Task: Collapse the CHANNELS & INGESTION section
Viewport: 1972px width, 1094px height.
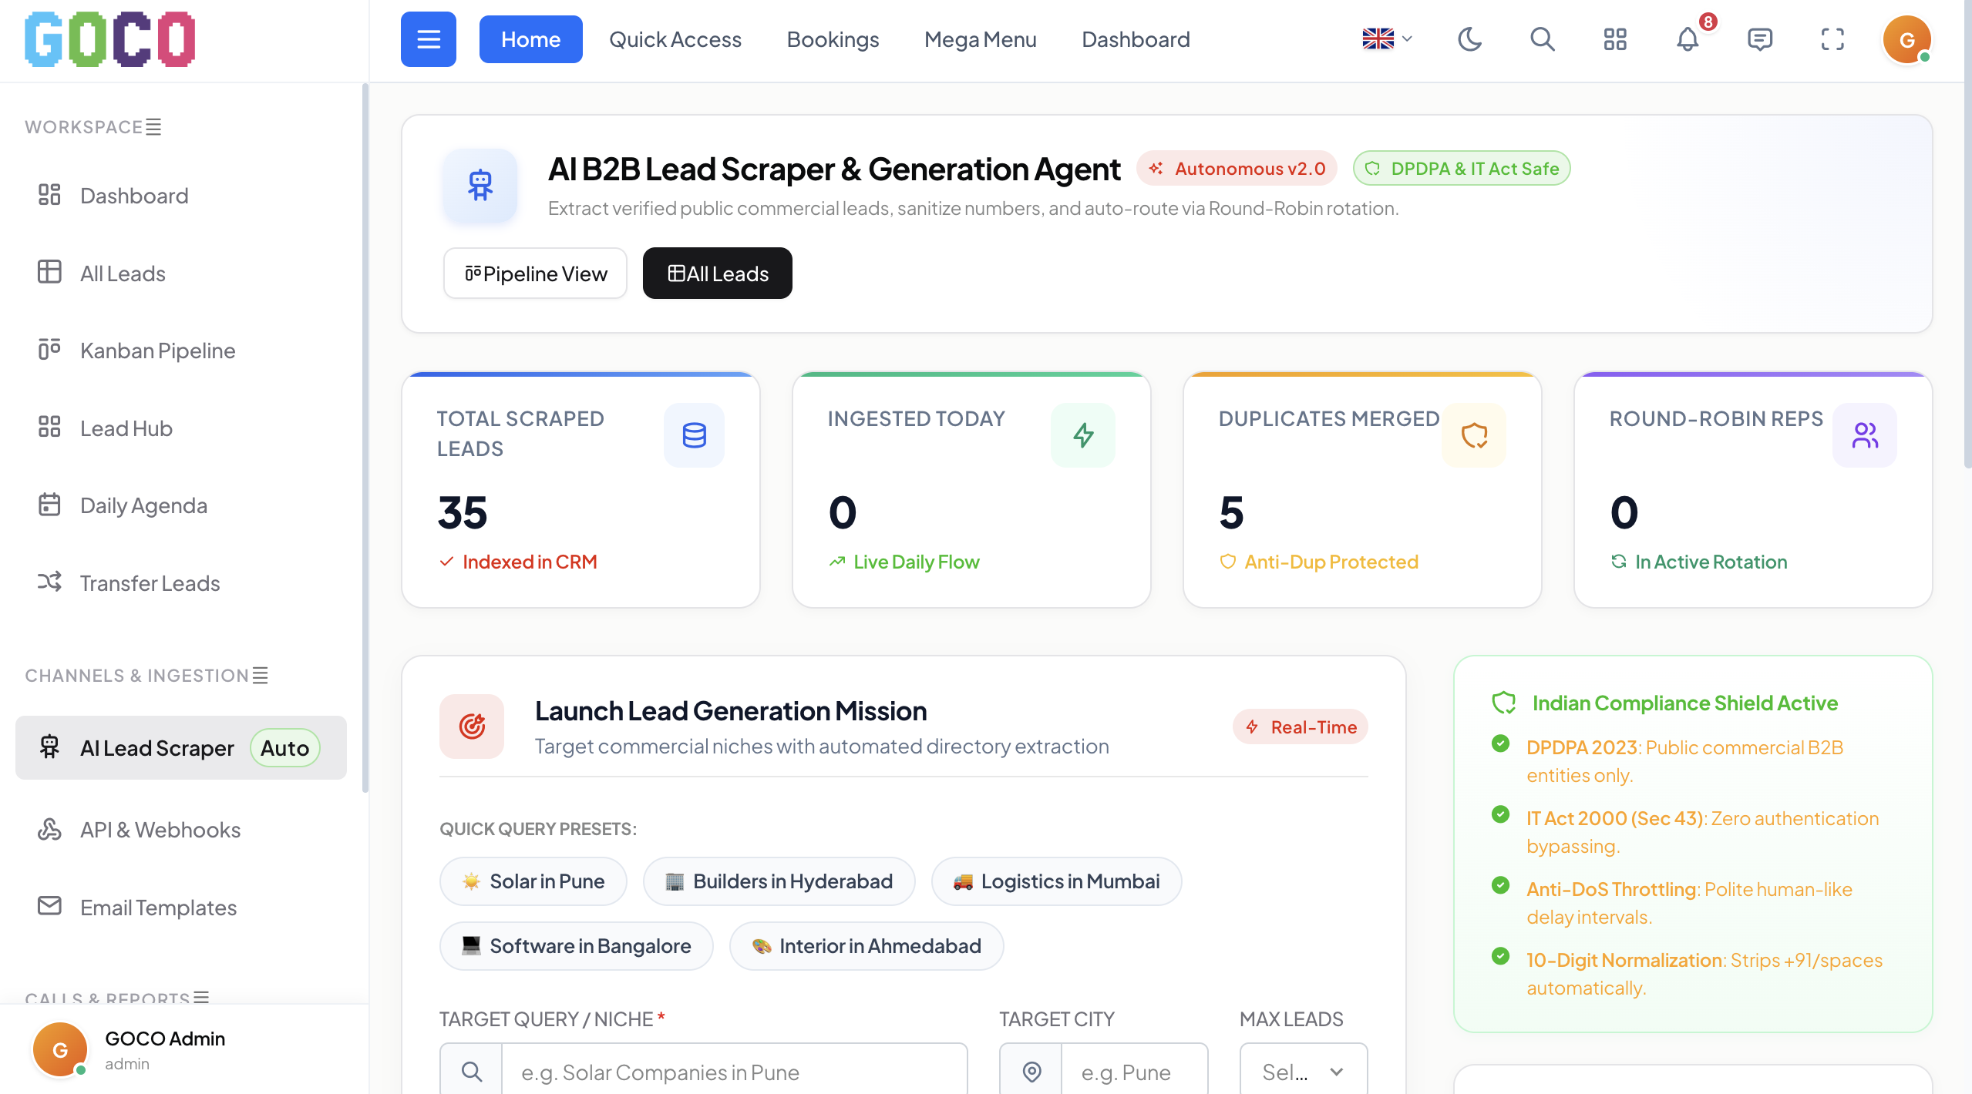Action: [261, 676]
